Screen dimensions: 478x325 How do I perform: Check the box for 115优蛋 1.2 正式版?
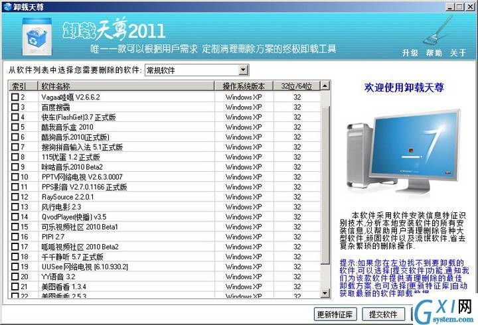15,157
